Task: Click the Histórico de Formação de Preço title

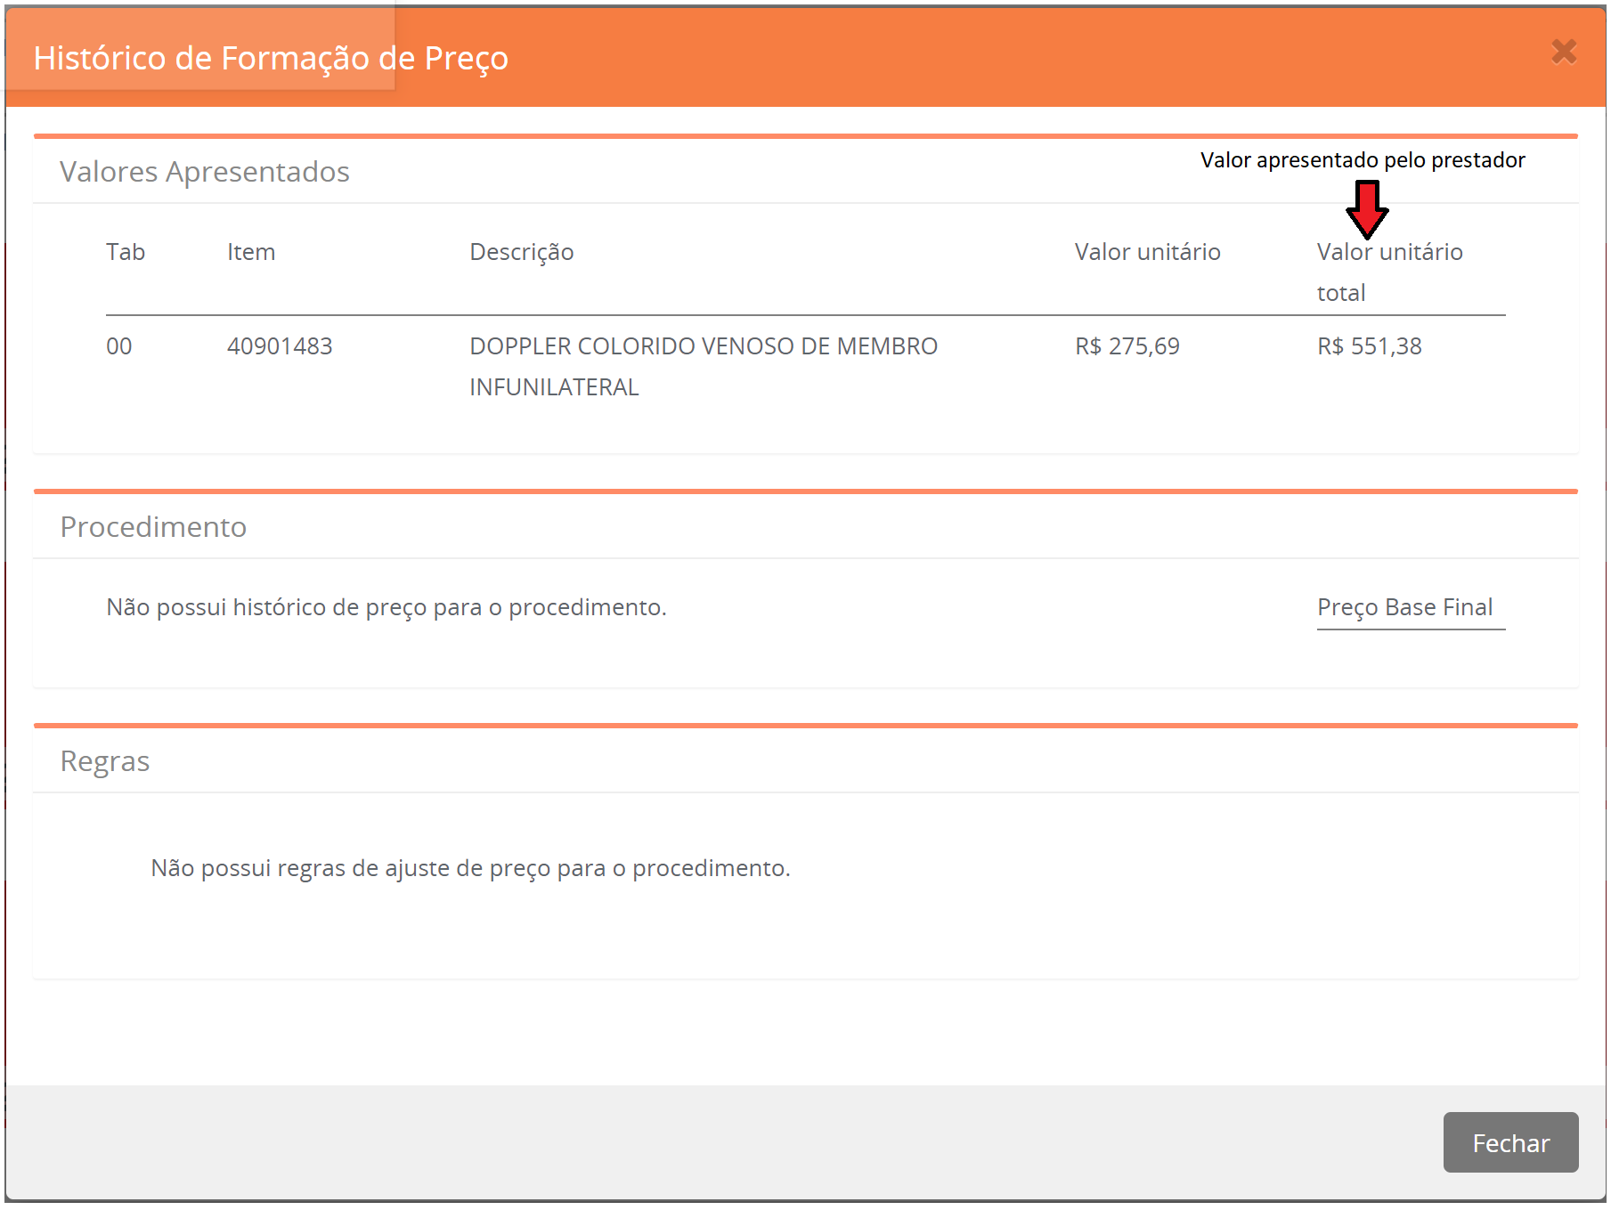Action: pyautogui.click(x=271, y=58)
